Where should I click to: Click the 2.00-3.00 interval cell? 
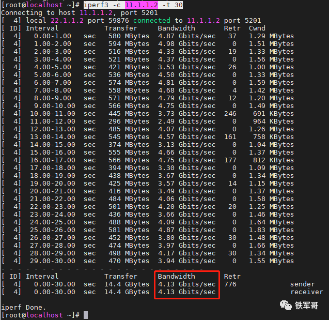[x=53, y=52]
